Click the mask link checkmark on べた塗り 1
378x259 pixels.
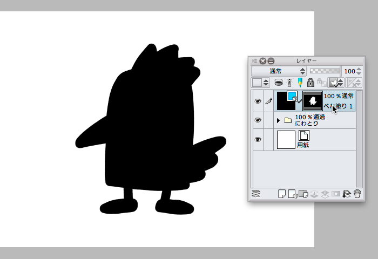(299, 101)
